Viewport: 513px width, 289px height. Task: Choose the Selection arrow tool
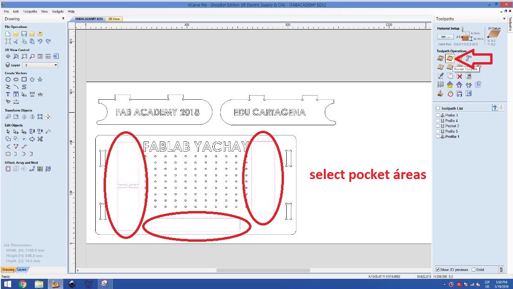(x=8, y=132)
